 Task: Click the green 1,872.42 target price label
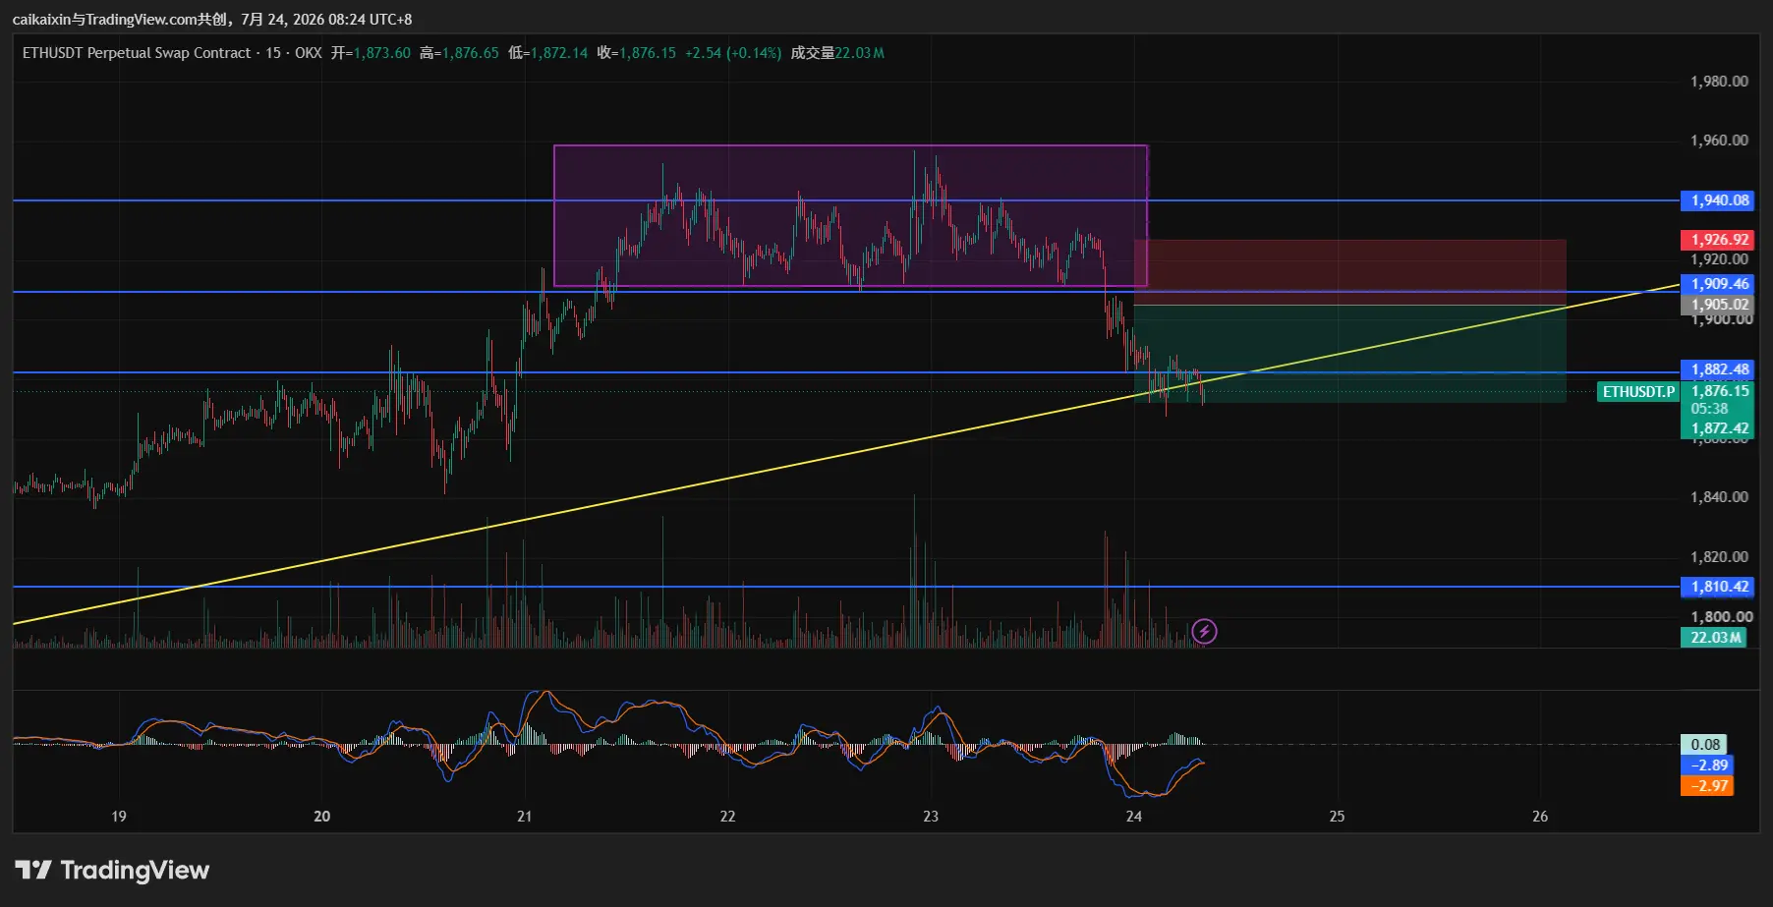[x=1719, y=428]
